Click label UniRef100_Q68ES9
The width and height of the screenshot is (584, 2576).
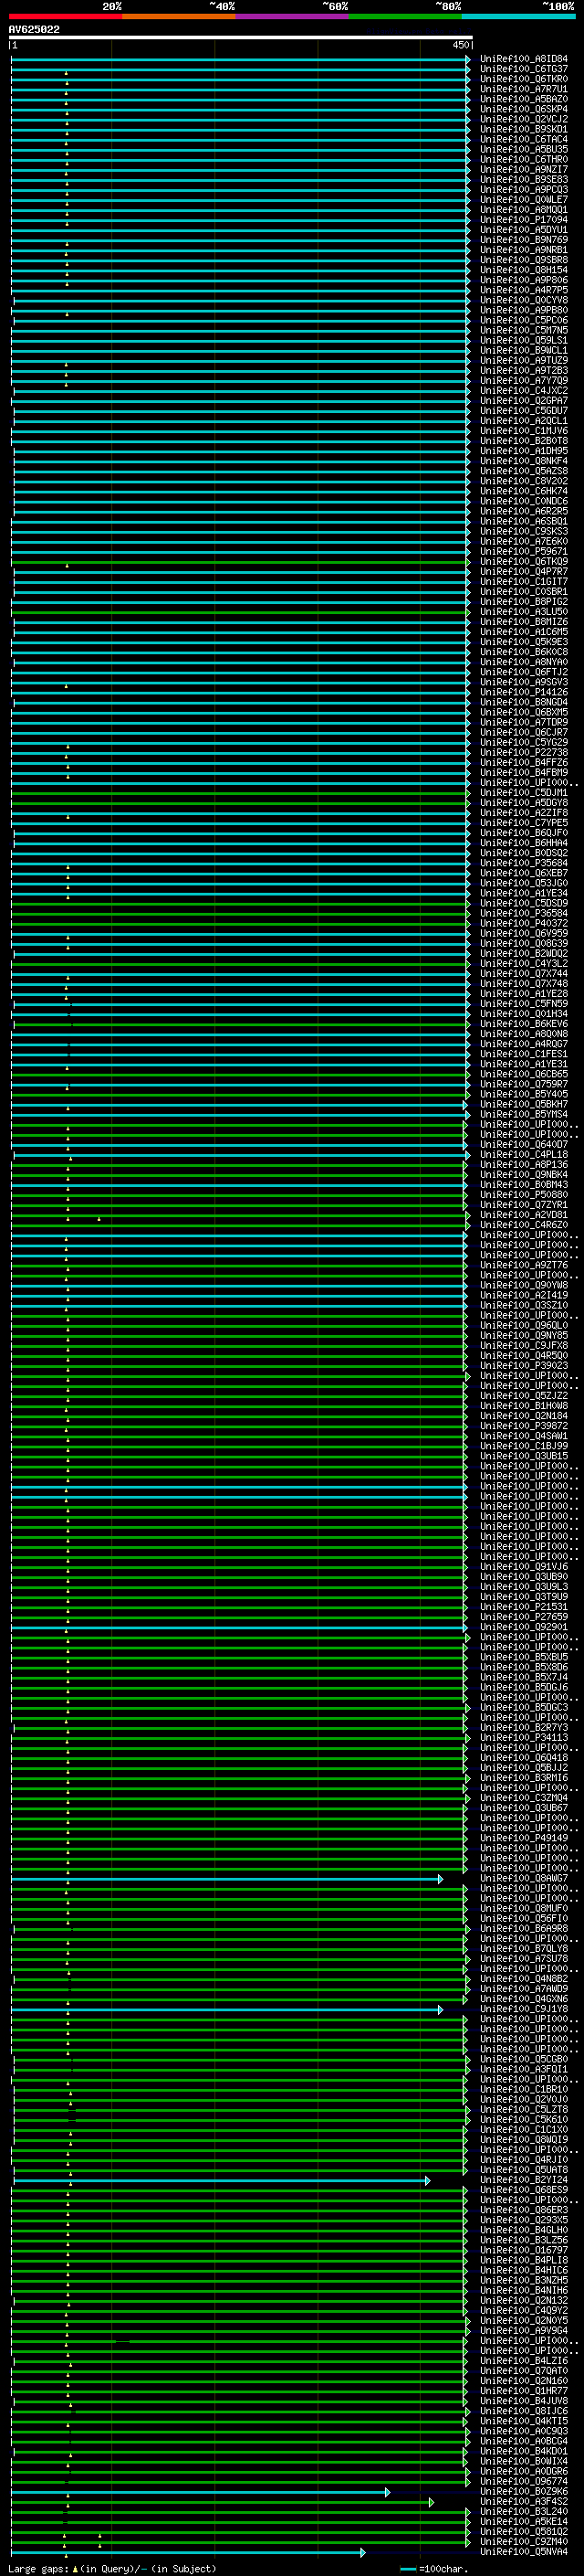[x=524, y=2190]
